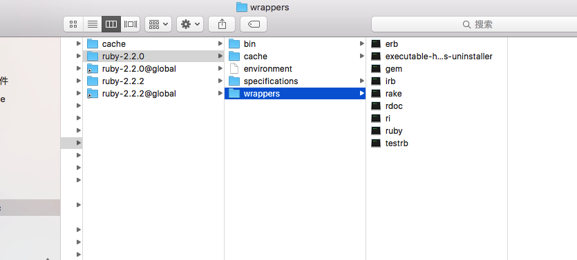577x260 pixels.
Task: Focus the search field
Action: tap(475, 24)
